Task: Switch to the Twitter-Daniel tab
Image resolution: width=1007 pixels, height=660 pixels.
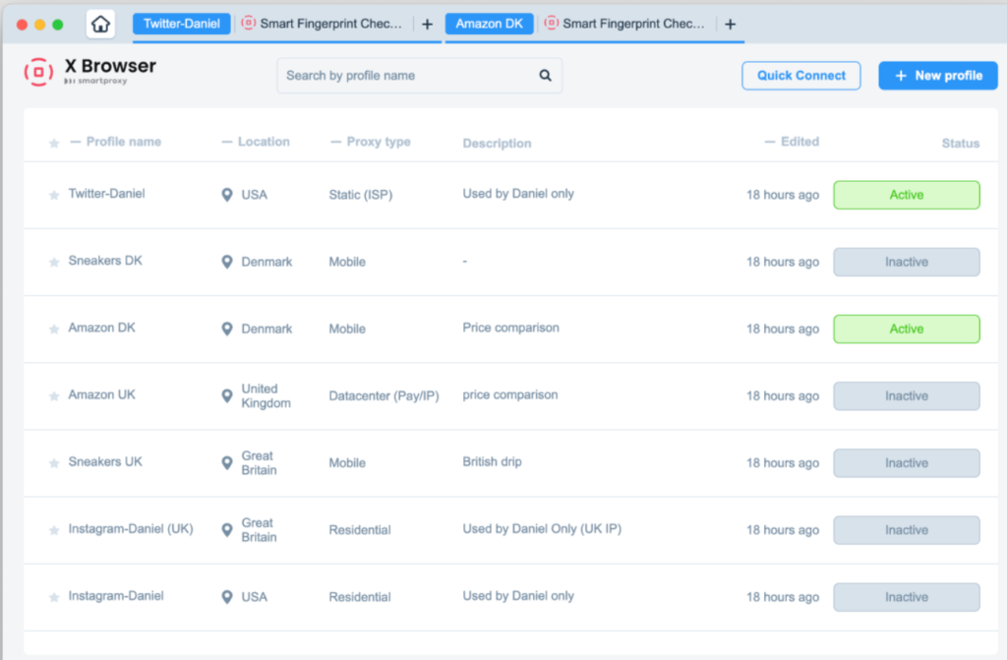Action: coord(182,24)
